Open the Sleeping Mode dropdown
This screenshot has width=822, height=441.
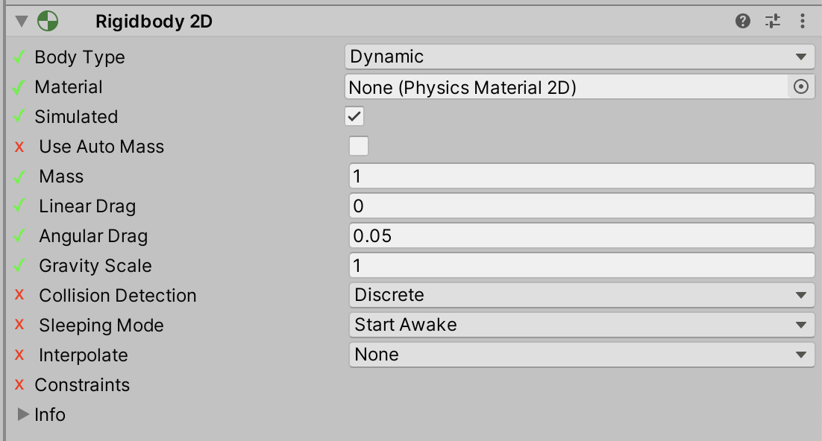pos(581,325)
